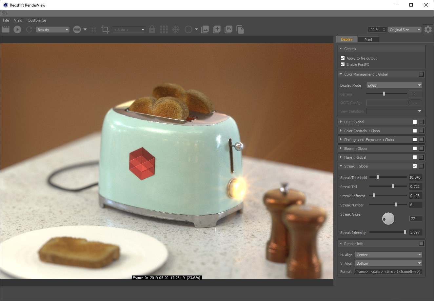Click the Streak Intensity slider

pyautogui.click(x=388, y=232)
